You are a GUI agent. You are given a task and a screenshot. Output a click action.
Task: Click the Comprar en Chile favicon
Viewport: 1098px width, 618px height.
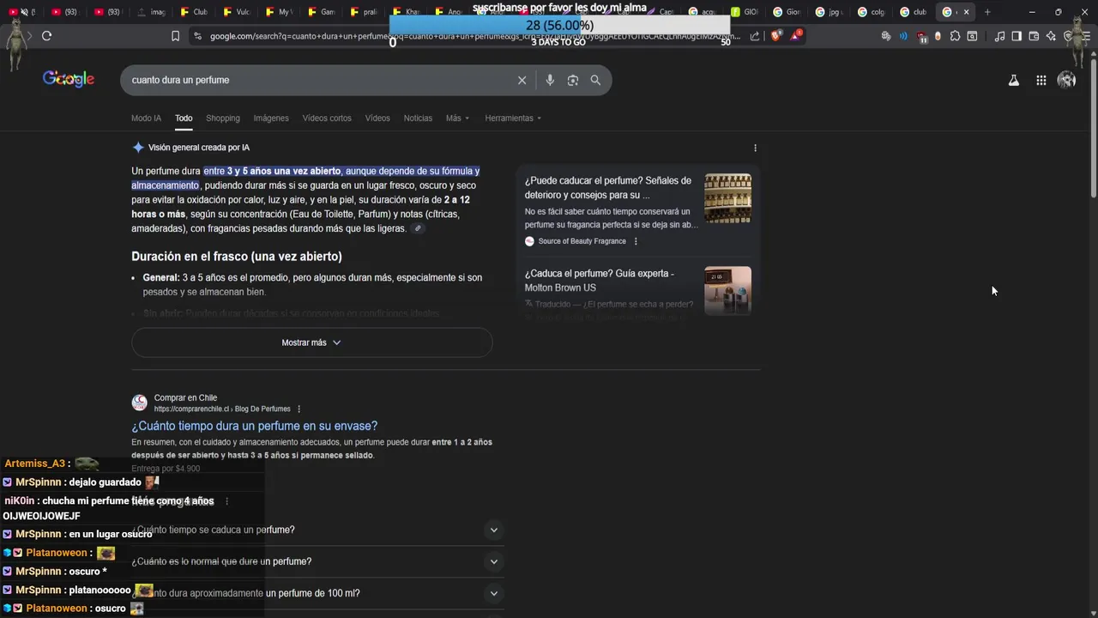(139, 403)
